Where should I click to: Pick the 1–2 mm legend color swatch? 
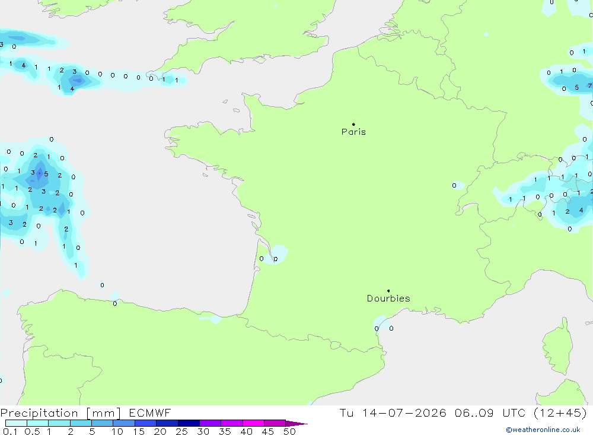point(59,423)
